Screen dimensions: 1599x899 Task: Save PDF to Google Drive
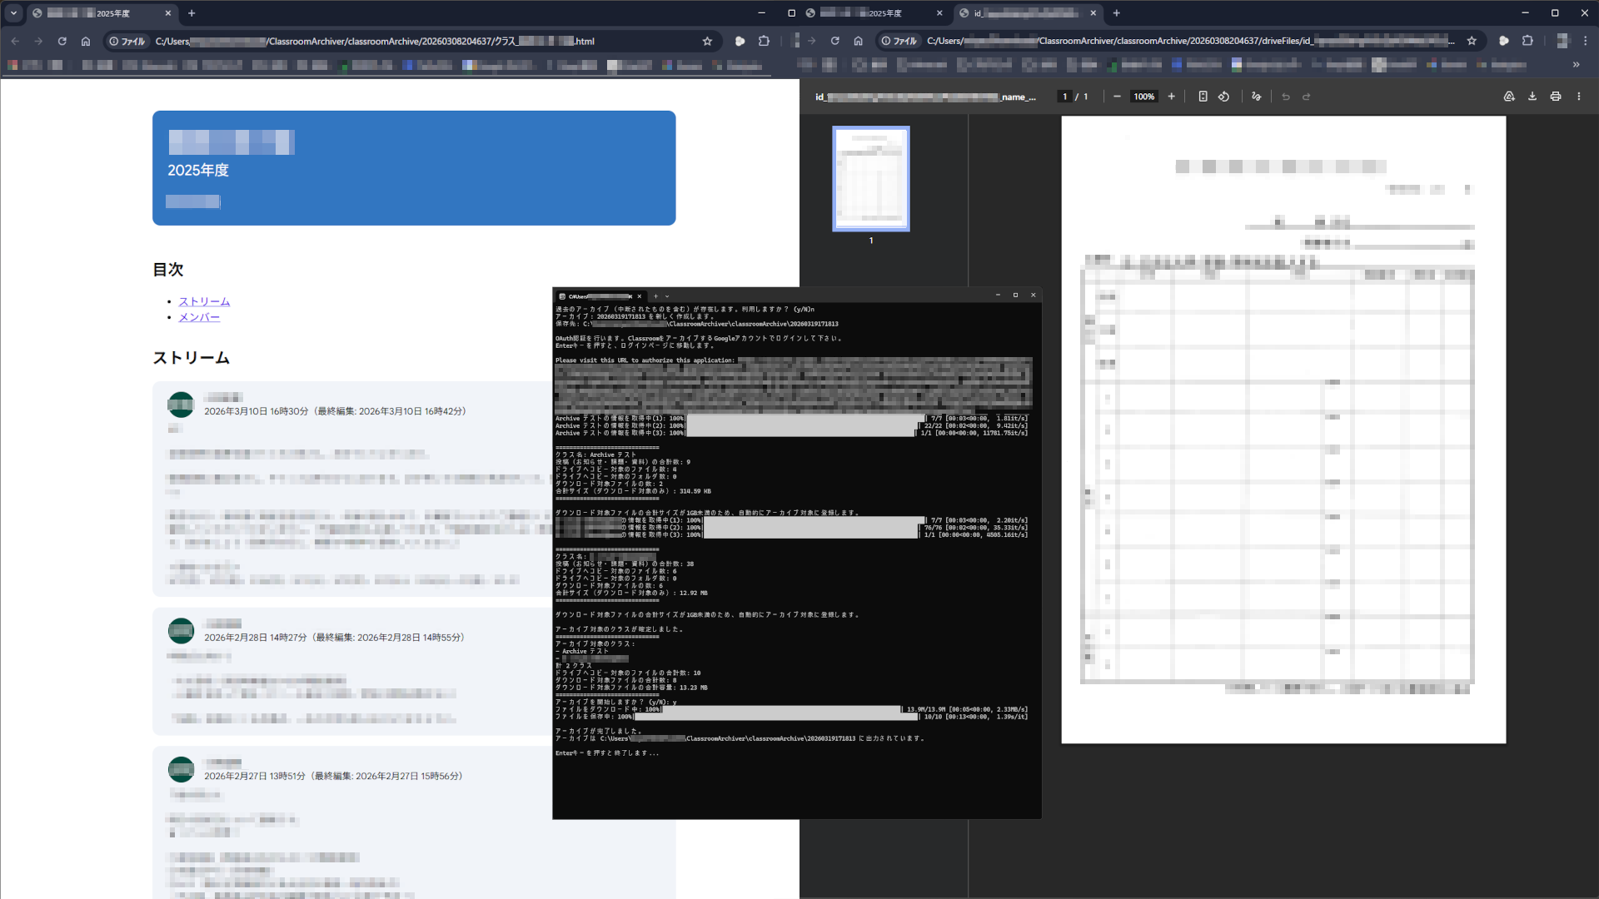(x=1509, y=97)
